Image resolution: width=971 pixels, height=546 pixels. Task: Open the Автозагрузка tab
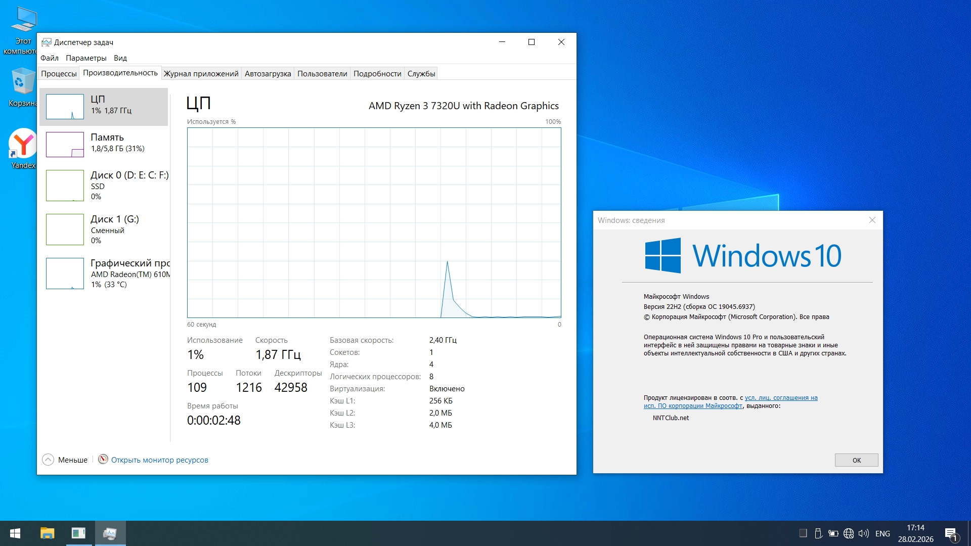(x=268, y=74)
